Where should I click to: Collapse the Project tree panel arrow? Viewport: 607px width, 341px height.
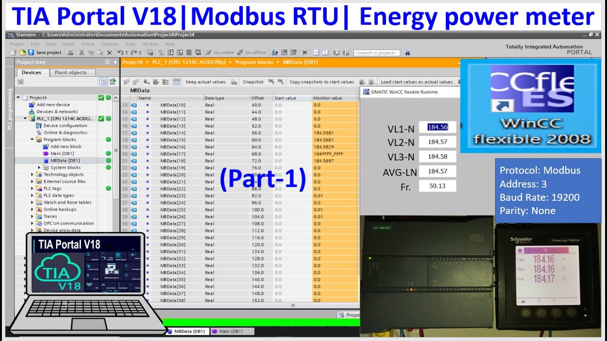click(115, 62)
